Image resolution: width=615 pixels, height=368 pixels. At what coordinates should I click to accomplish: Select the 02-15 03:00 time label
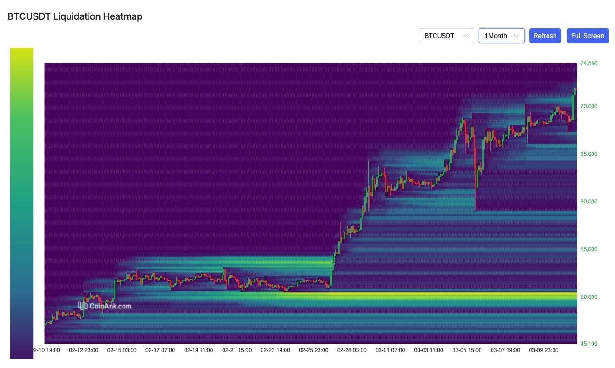[x=122, y=350]
